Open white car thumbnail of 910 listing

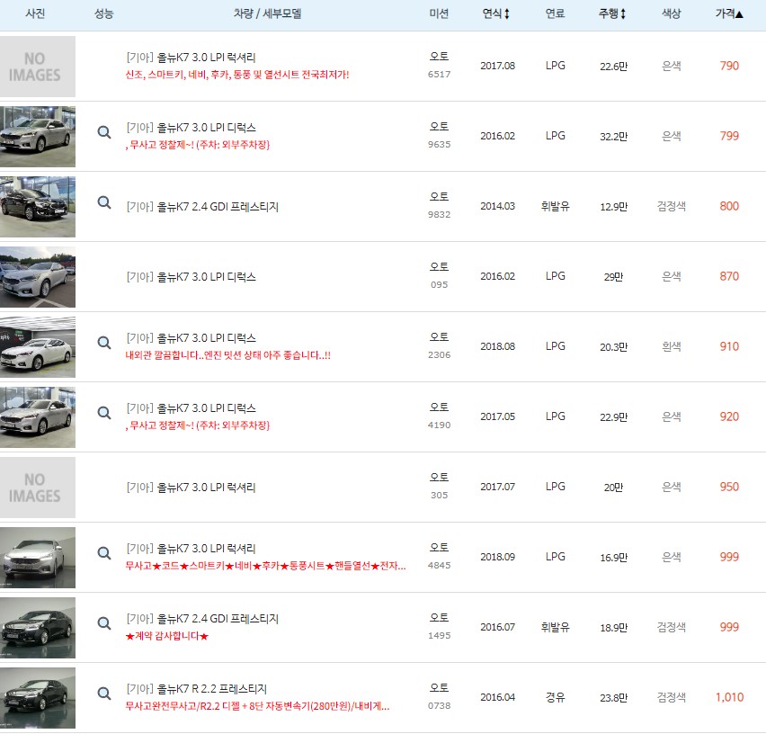(38, 347)
